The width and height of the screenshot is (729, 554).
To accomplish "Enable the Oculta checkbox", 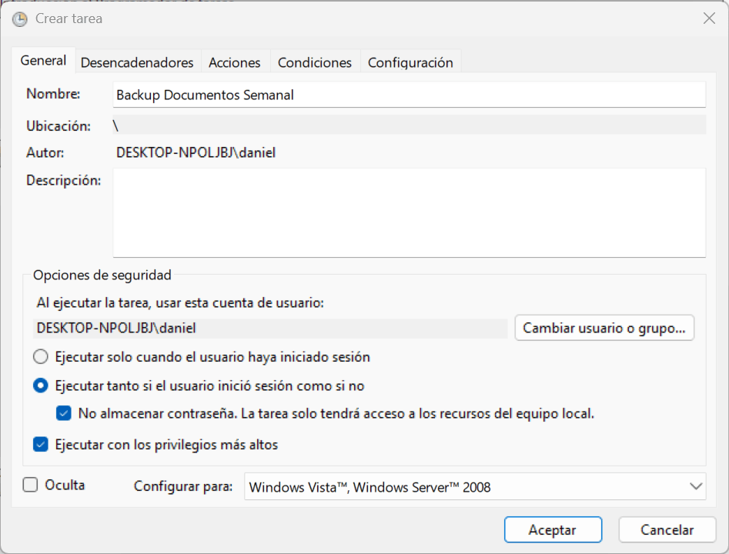I will (31, 486).
